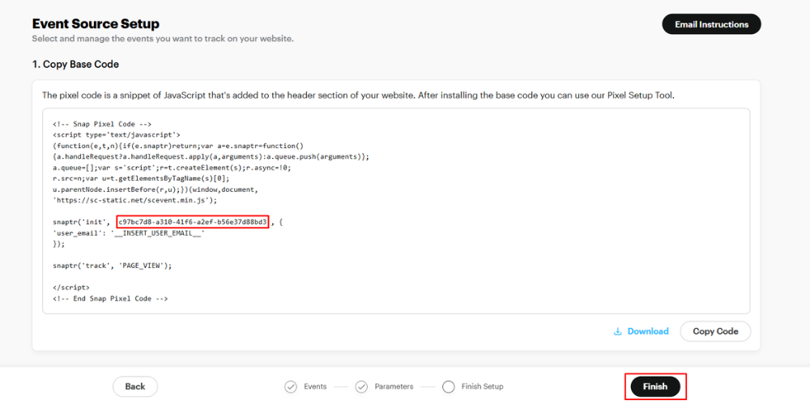
Task: Click the a.queue=[] code line
Action: tap(173, 168)
